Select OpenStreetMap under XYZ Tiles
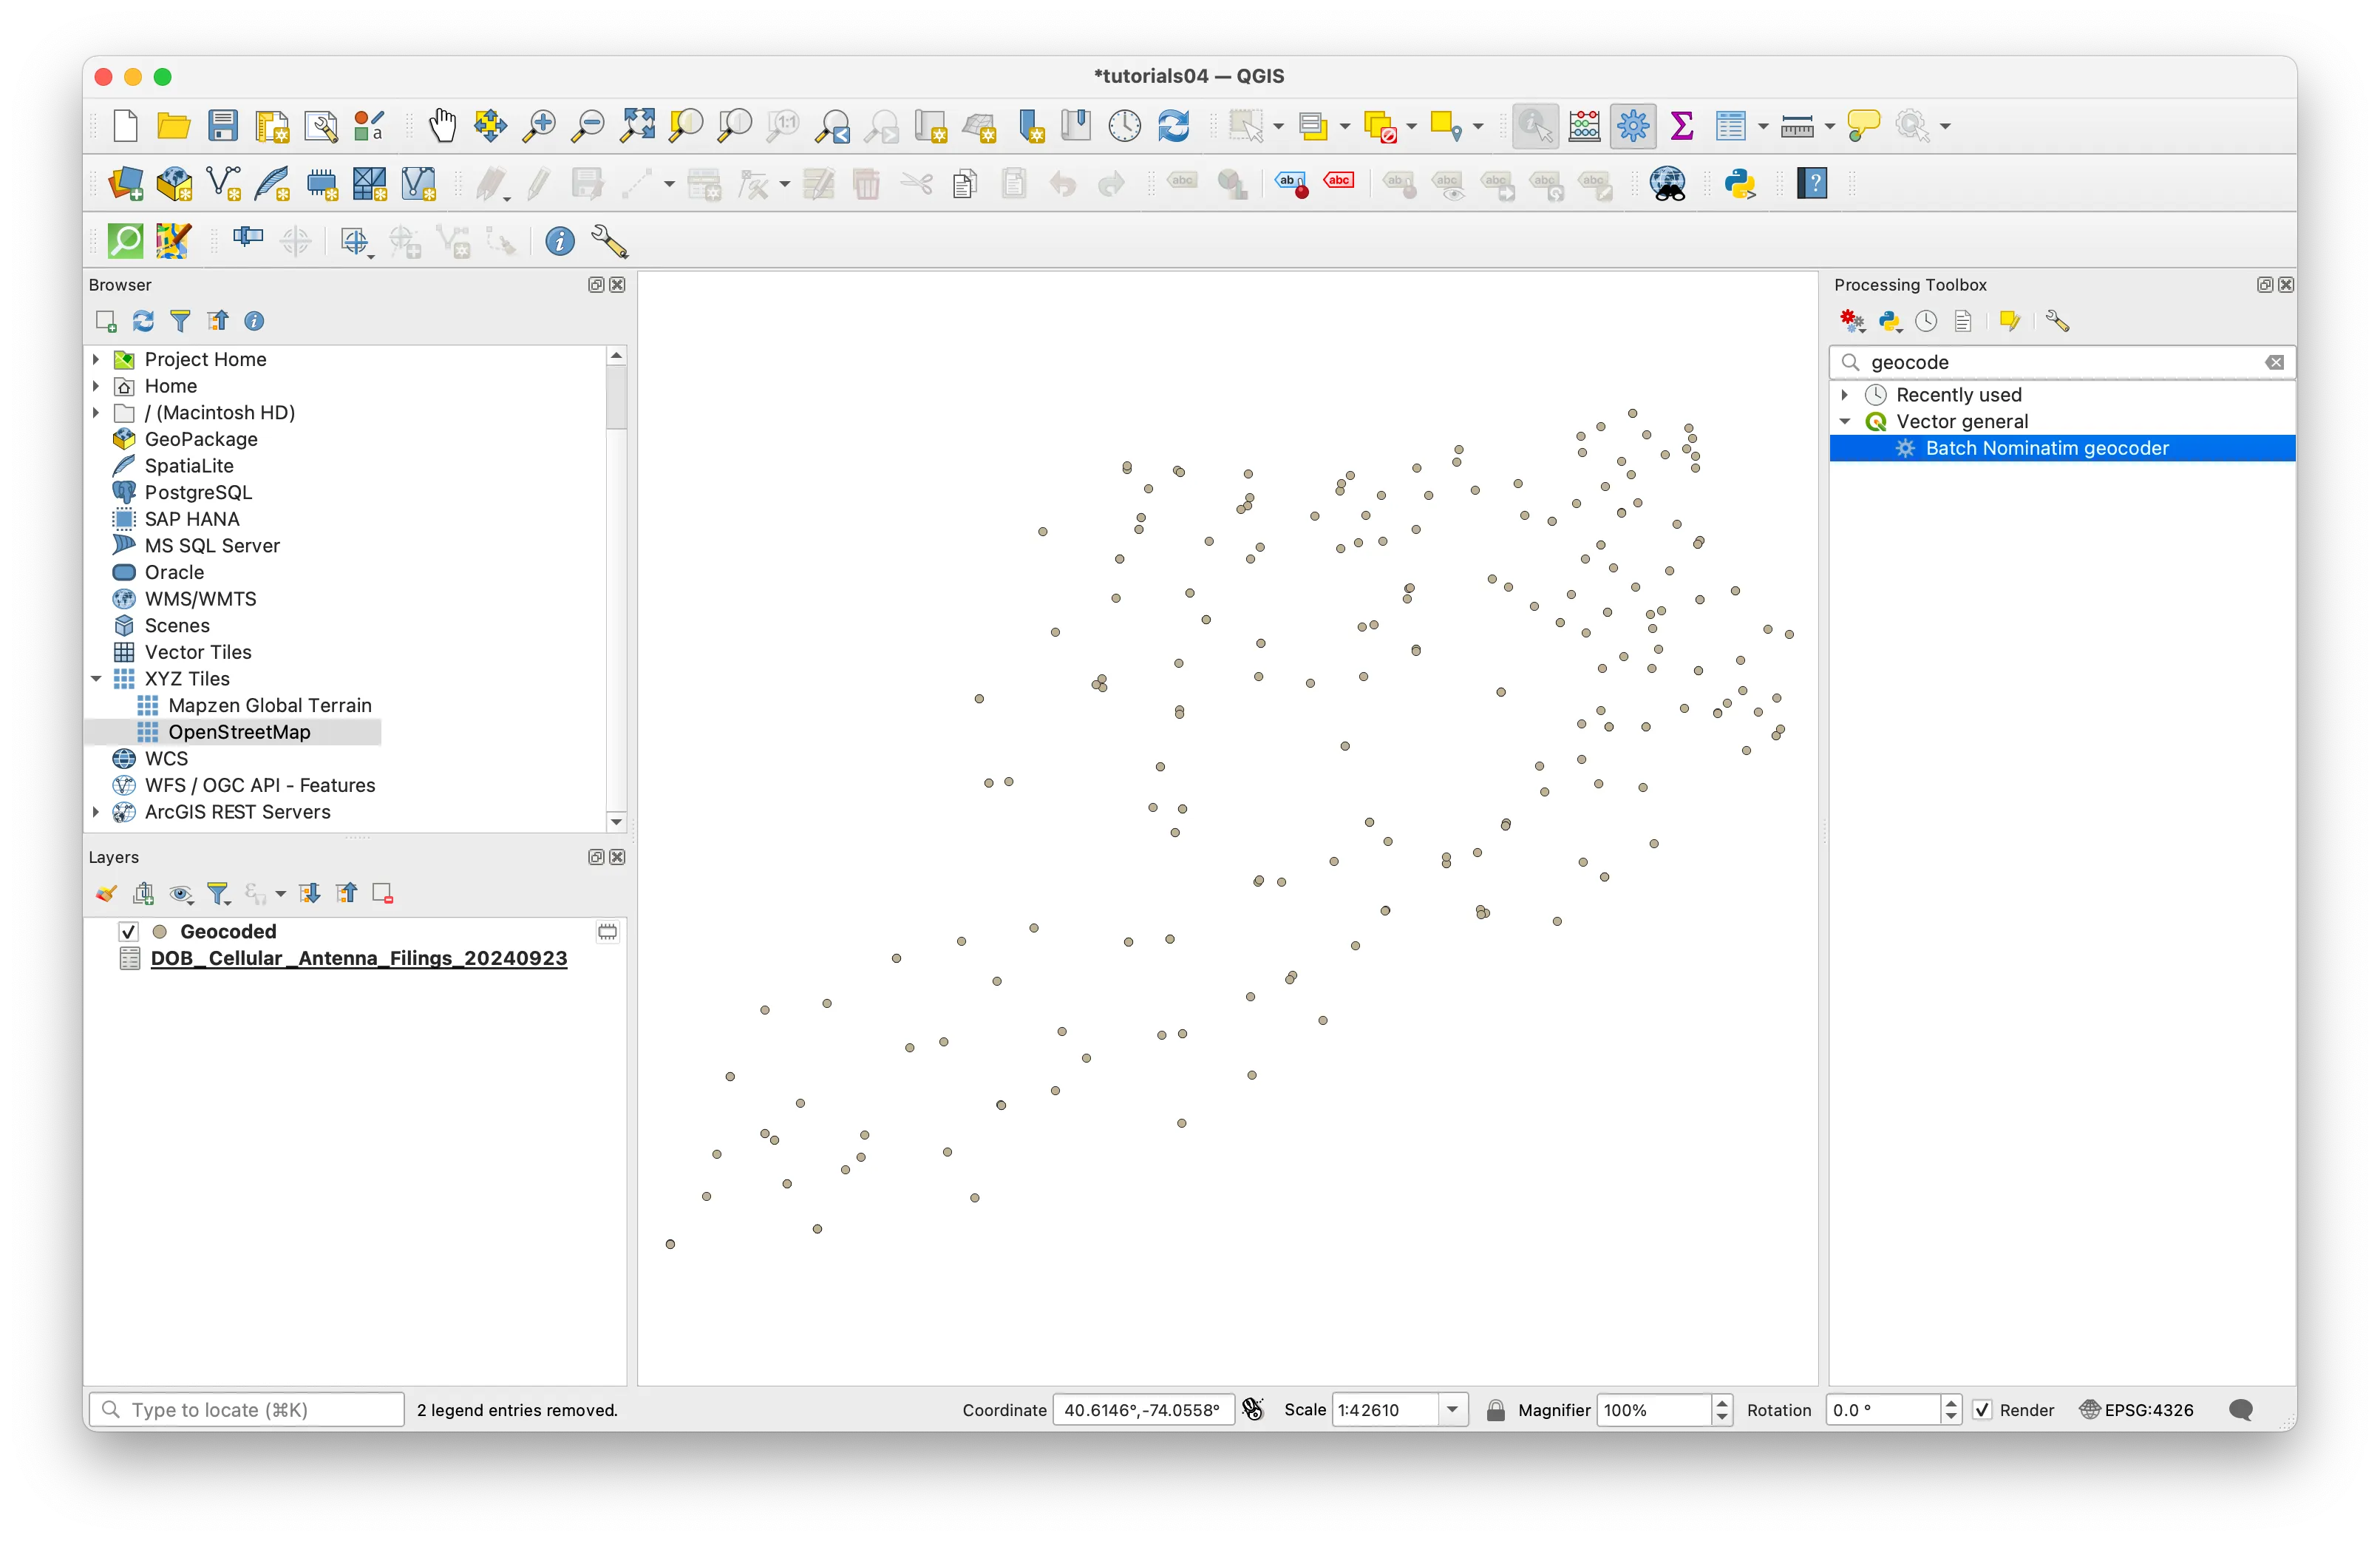2380x1541 pixels. [239, 731]
